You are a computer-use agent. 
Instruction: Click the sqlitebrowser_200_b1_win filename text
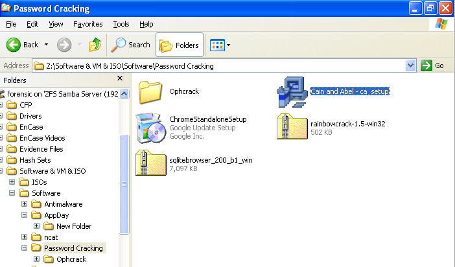(x=211, y=160)
